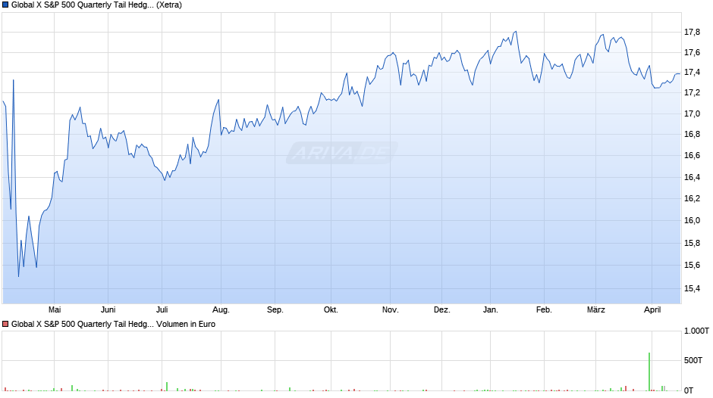Click the 17,2 price axis value
This screenshot has height=398, width=713.
[x=692, y=92]
